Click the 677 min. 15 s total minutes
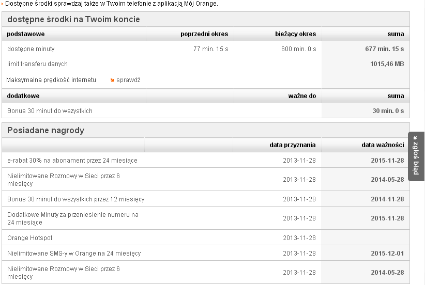 point(384,49)
